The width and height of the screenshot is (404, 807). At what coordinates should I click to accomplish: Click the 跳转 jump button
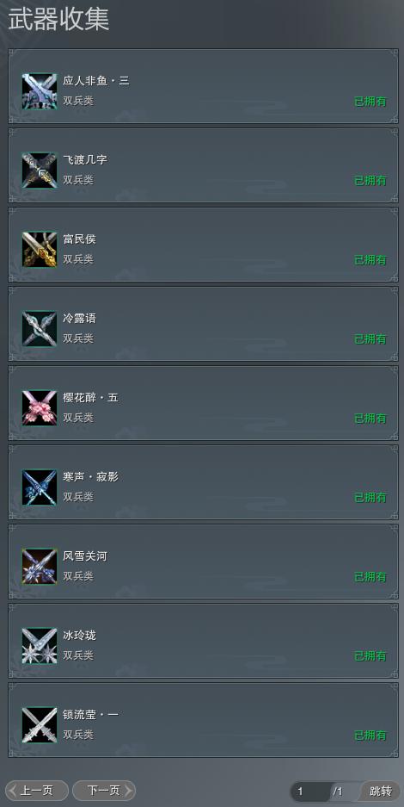tap(381, 791)
